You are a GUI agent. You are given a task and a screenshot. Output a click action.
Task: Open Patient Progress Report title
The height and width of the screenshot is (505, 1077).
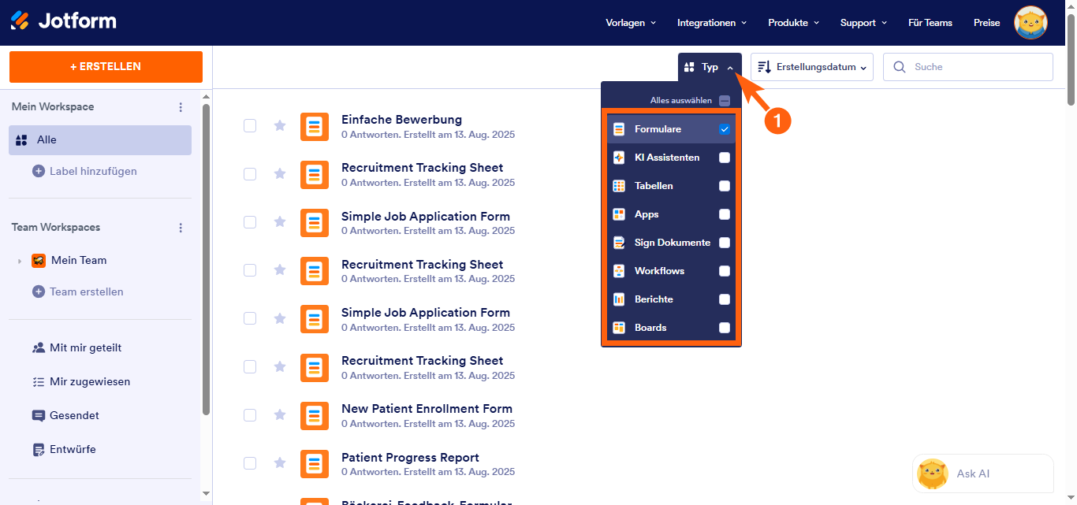410,457
